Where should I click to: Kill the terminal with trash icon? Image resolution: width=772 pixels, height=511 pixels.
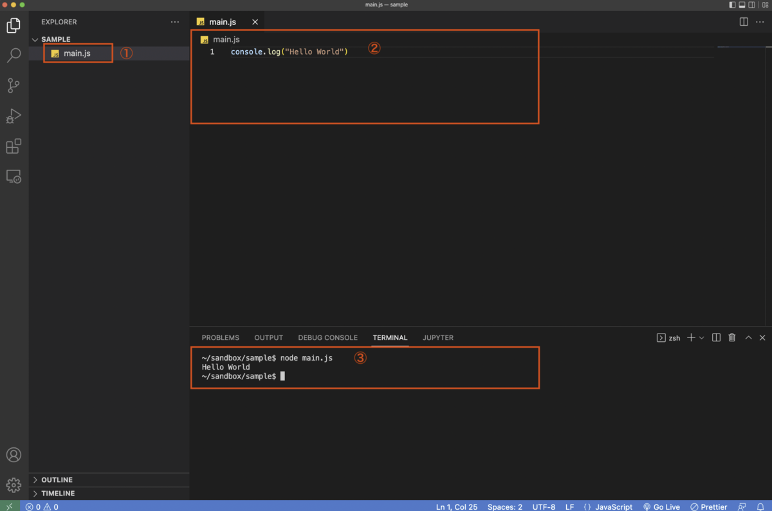[x=732, y=337]
